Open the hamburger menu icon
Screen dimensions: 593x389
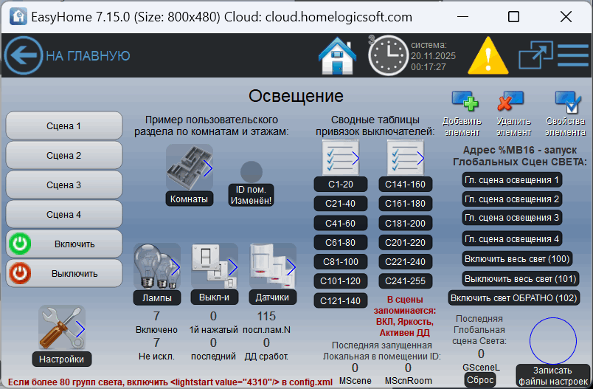click(x=572, y=55)
